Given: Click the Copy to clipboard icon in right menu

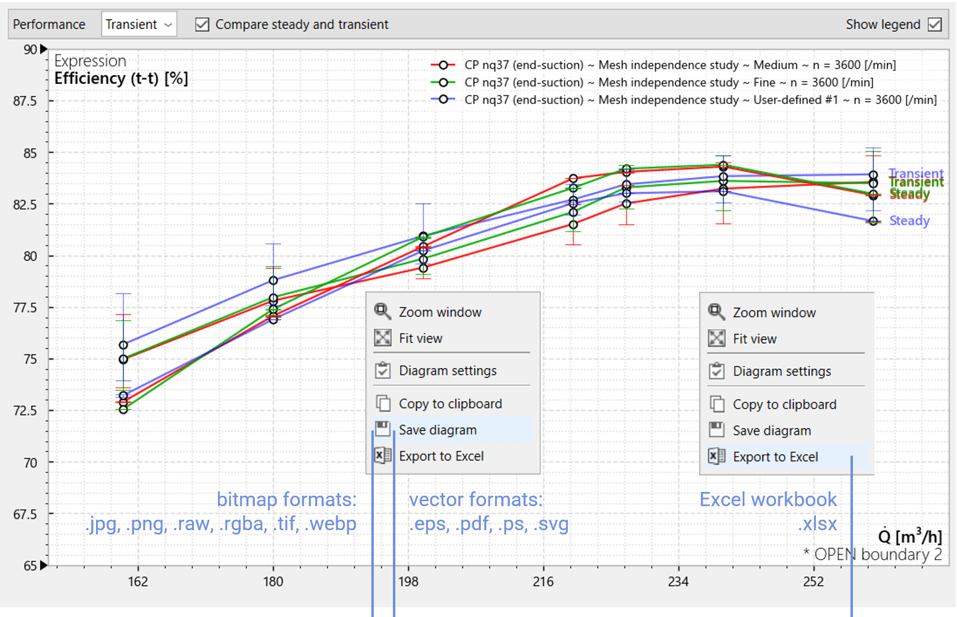Looking at the screenshot, I should 716,404.
